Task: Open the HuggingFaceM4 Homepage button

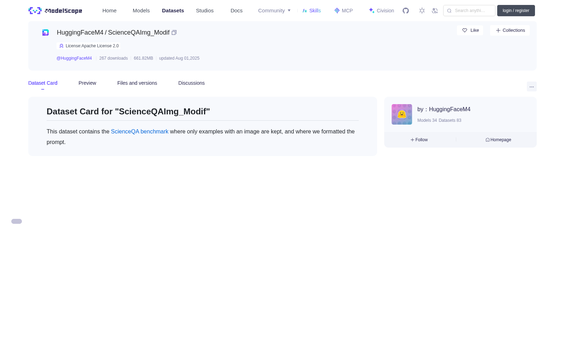Action: 498,140
